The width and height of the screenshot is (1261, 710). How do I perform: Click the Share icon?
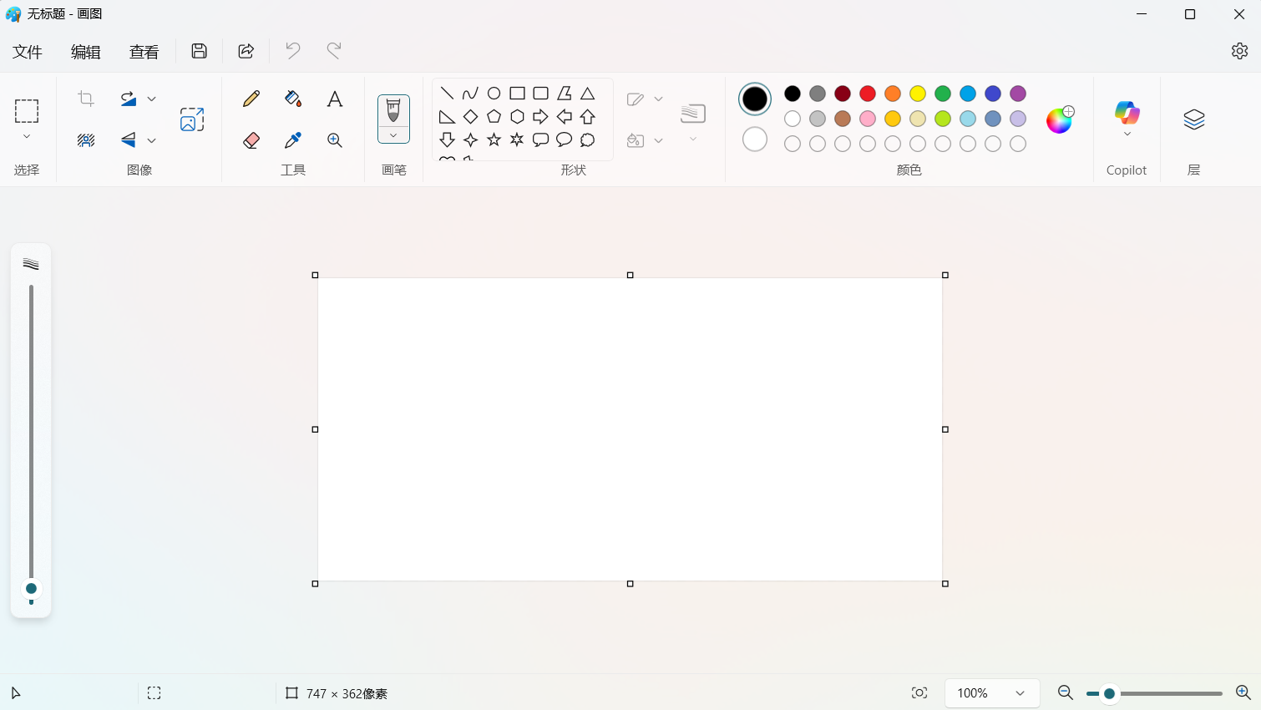click(246, 51)
